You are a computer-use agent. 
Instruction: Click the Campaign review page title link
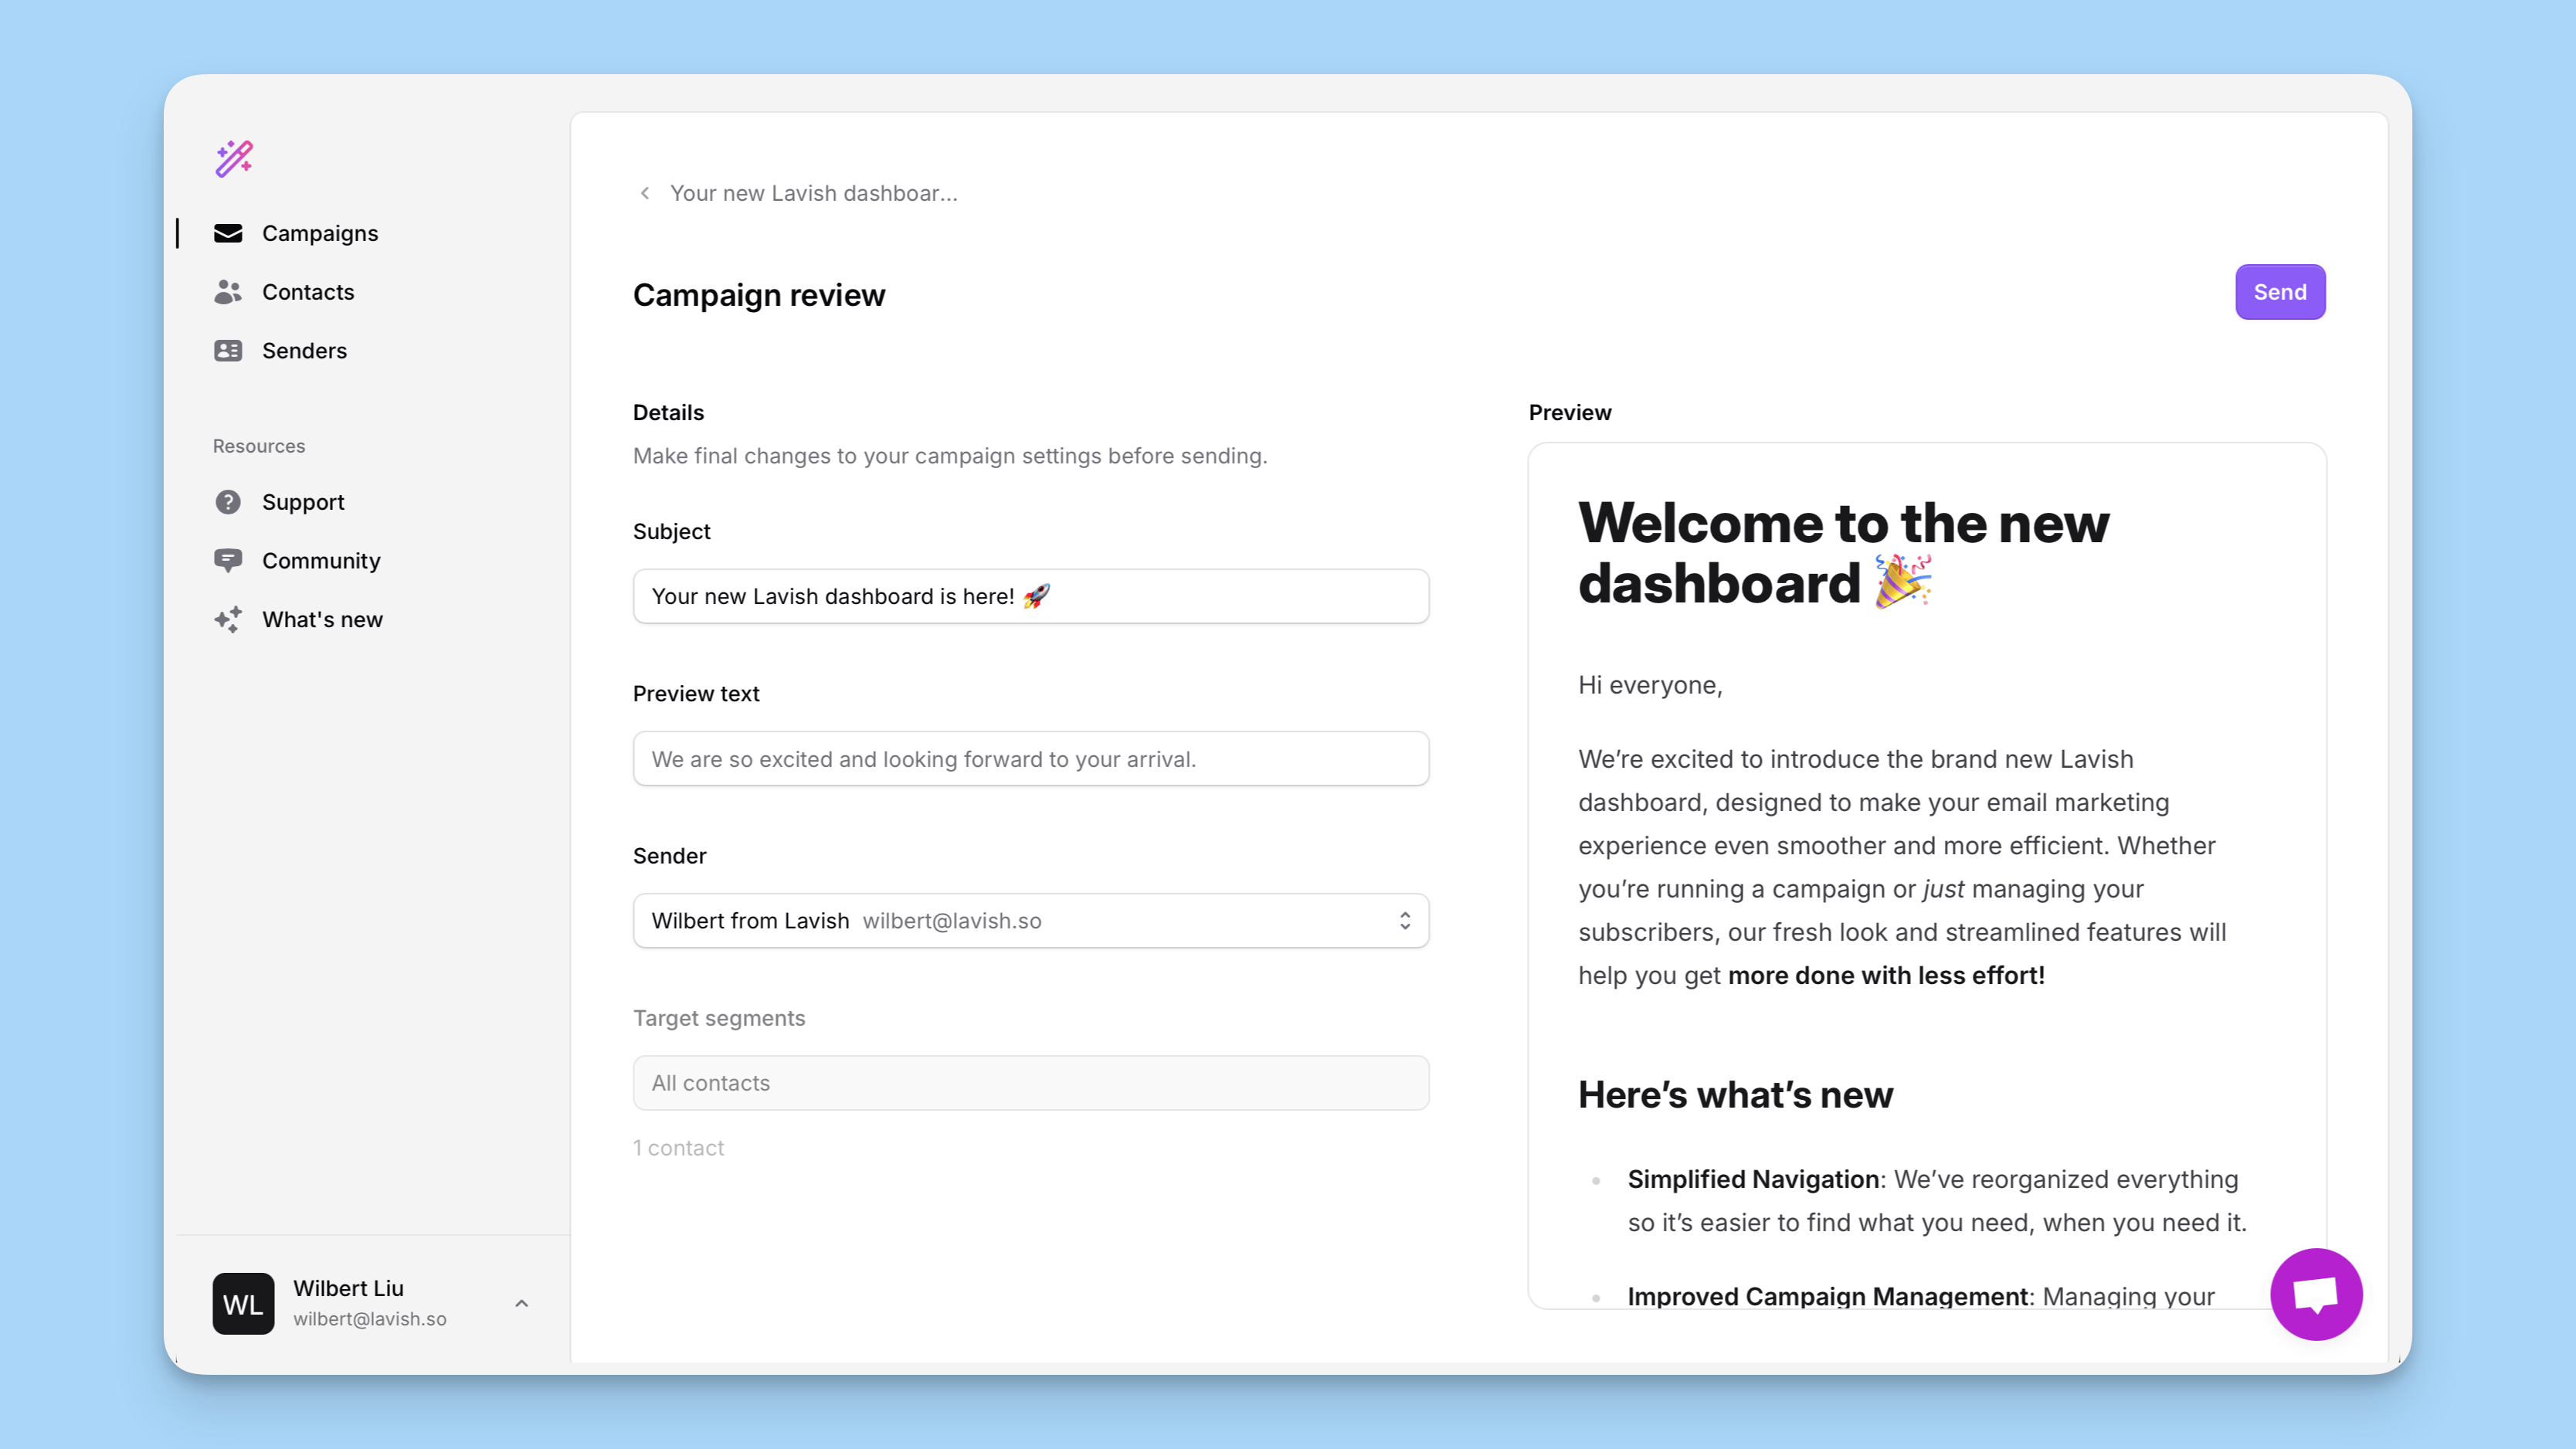click(759, 292)
